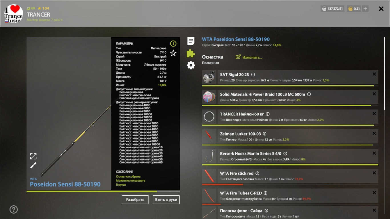The image size is (390, 219).
Task: Open the help question mark
Action: (14, 210)
